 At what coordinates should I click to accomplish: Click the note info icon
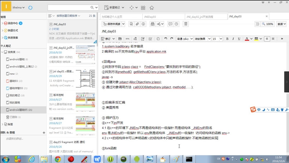[143, 24]
